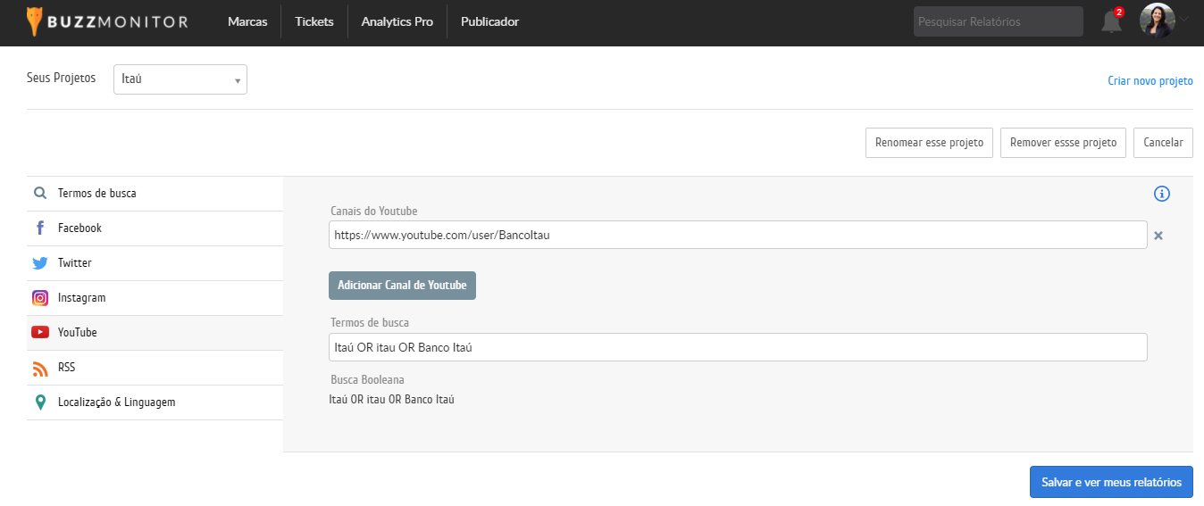Click the blue info icon

pos(1162,194)
